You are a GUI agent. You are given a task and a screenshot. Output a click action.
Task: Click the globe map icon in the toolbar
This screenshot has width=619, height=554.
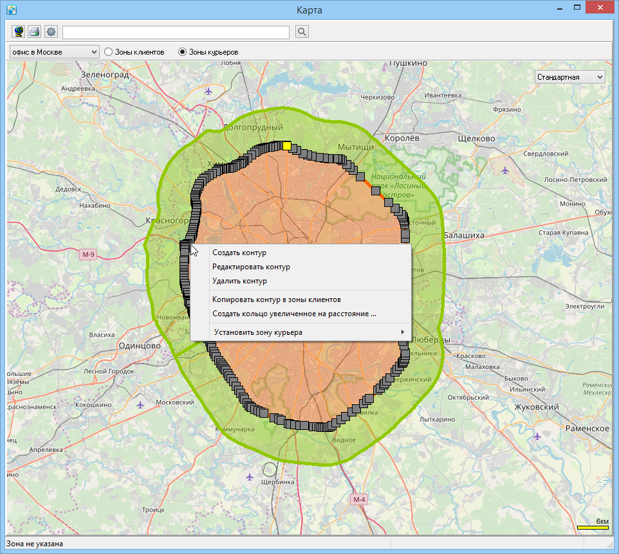(x=19, y=31)
